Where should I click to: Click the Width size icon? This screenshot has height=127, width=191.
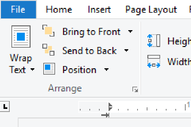pos(154,61)
